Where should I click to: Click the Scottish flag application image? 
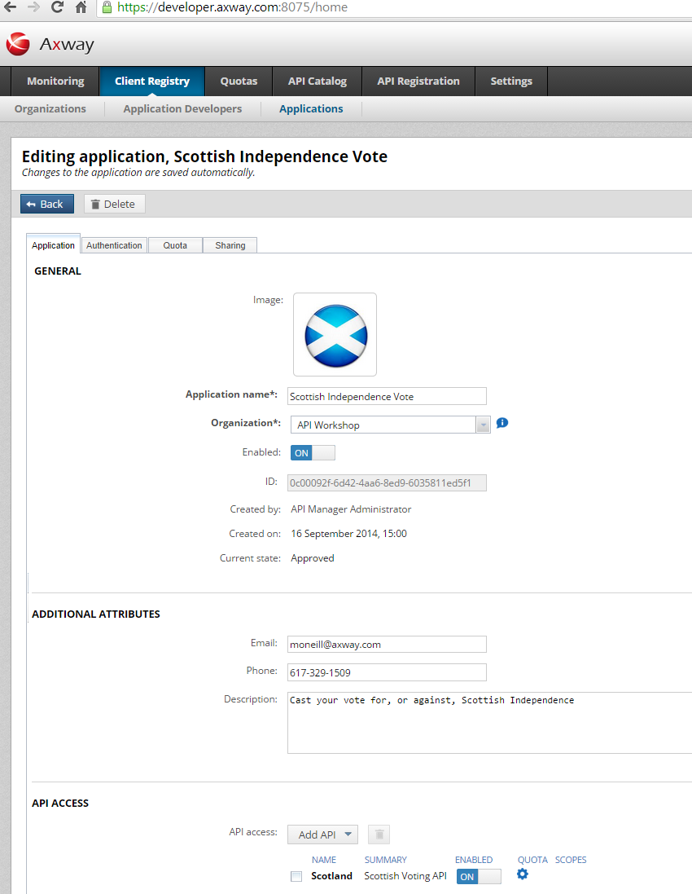335,335
